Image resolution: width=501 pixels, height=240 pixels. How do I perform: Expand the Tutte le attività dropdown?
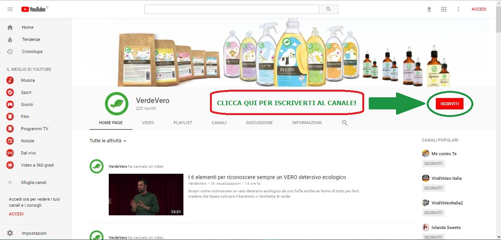point(108,141)
